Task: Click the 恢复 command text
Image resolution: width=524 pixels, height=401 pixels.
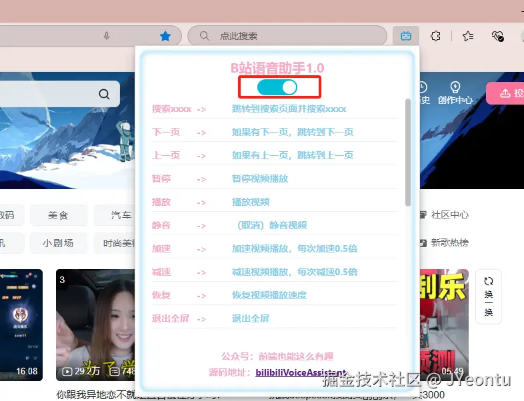Action: (x=161, y=296)
